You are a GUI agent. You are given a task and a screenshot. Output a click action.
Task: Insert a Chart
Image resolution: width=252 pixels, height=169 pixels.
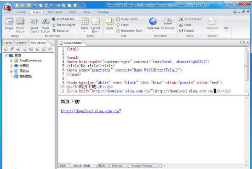(x=185, y=25)
